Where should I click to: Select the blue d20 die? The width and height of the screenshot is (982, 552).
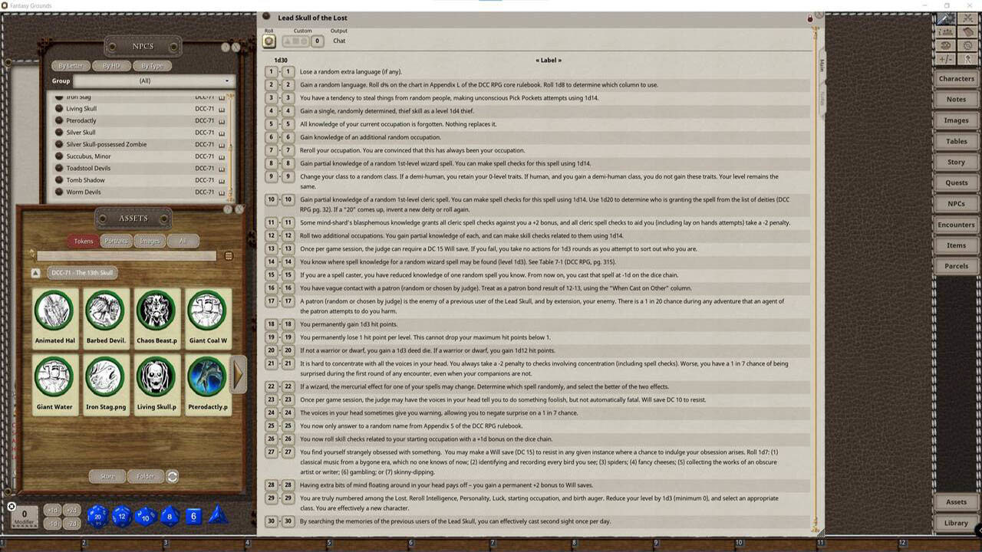coord(97,516)
